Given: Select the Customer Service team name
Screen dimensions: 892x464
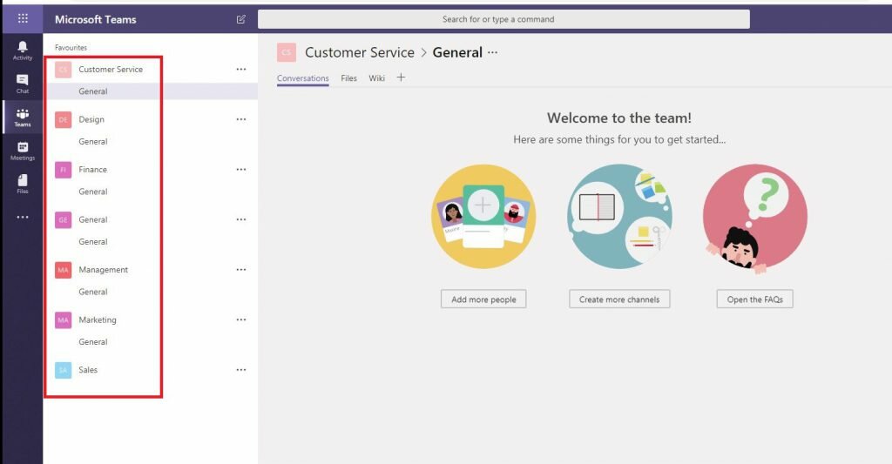Looking at the screenshot, I should tap(111, 70).
